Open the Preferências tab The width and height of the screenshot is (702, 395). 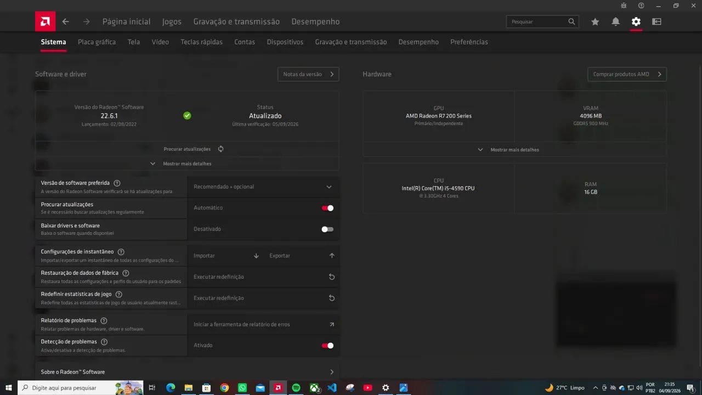pos(469,42)
